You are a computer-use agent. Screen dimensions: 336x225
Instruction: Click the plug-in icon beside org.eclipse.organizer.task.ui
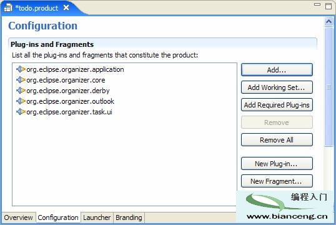point(21,112)
